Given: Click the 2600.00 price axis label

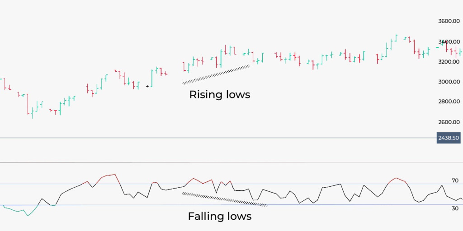Looking at the screenshot, I should click(449, 122).
